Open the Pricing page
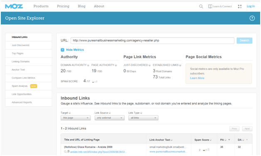 pyautogui.click(x=63, y=6)
